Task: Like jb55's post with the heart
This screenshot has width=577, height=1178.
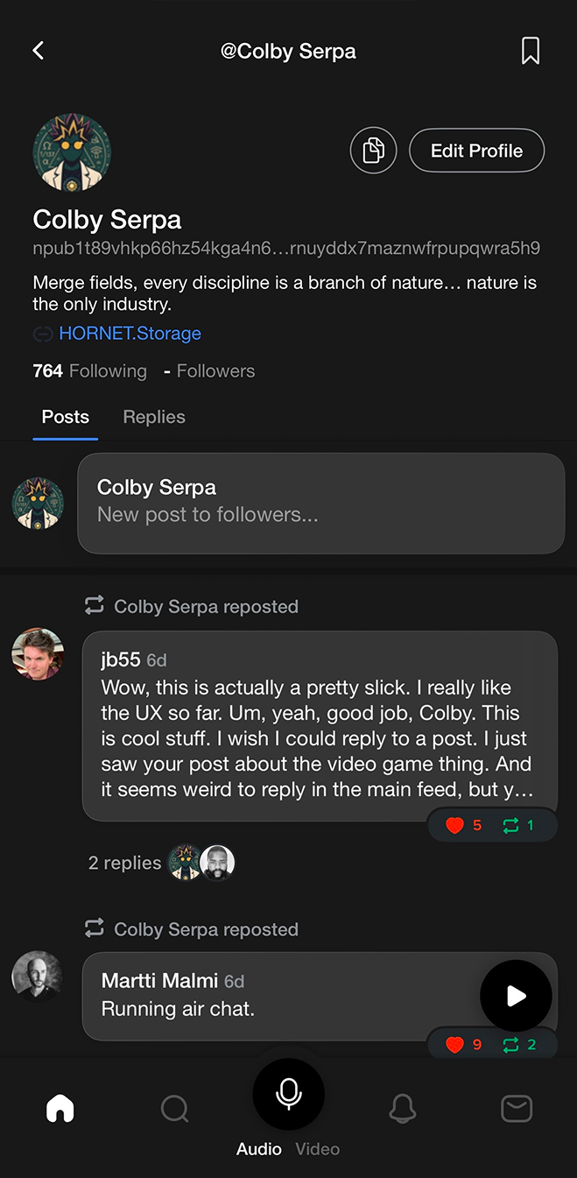Action: (454, 825)
